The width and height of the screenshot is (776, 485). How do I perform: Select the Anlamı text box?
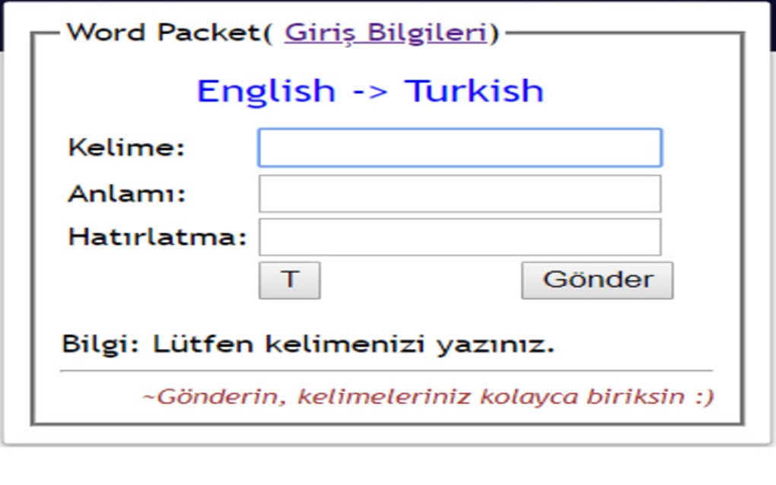coord(460,192)
